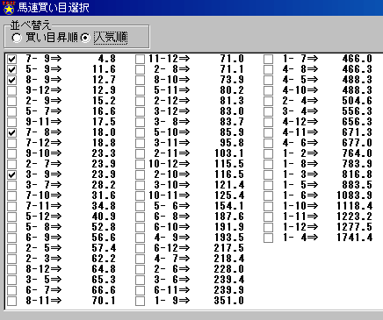Uncheck the 8-9 bet checkbox
This screenshot has height=320, width=383.
point(11,80)
